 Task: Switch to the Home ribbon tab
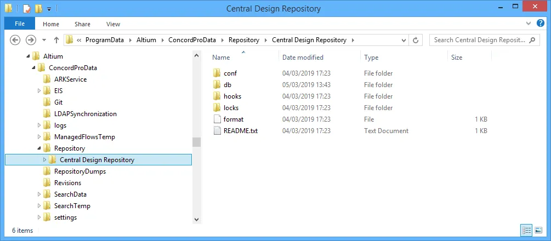(51, 24)
